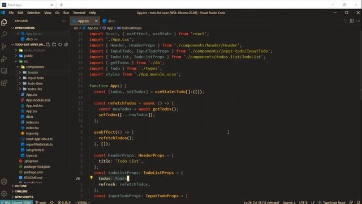Open the Edit menu

pos(20,12)
